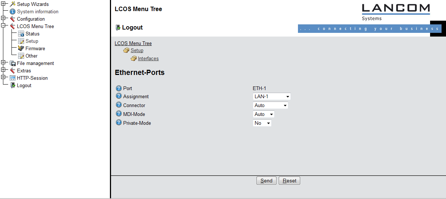Collapse the LCOS Menu Tree node
Screen dimensions: 446x199
3,26
